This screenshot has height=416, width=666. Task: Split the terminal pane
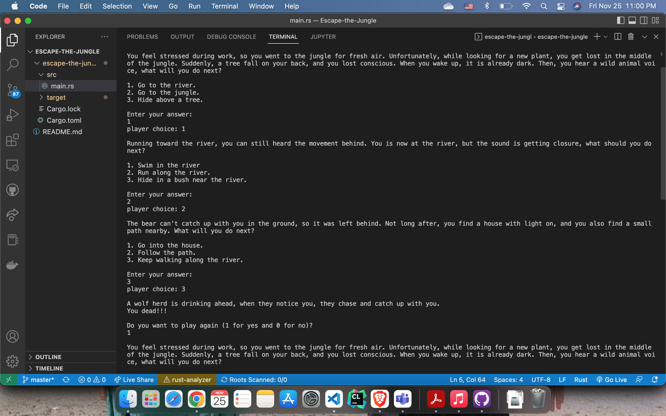pyautogui.click(x=618, y=37)
